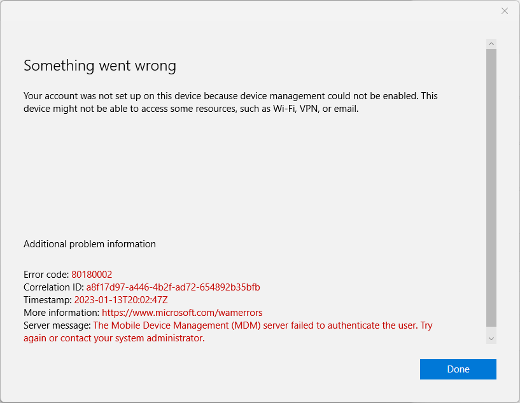Screen dimensions: 520x403
Task: Click the scrollbar down arrow
Action: point(491,338)
